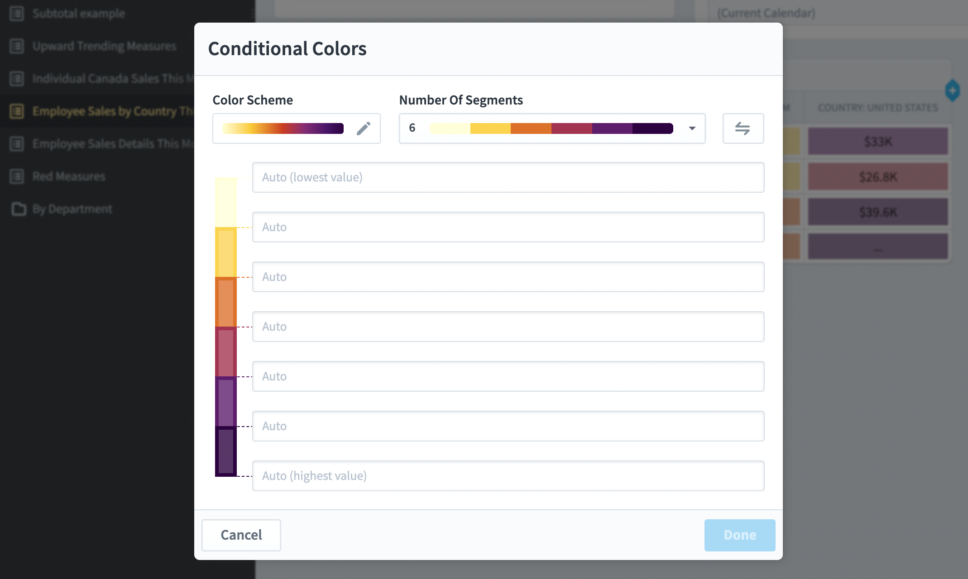968x579 pixels.
Task: Open the Color Scheme gradient selector
Action: click(283, 128)
